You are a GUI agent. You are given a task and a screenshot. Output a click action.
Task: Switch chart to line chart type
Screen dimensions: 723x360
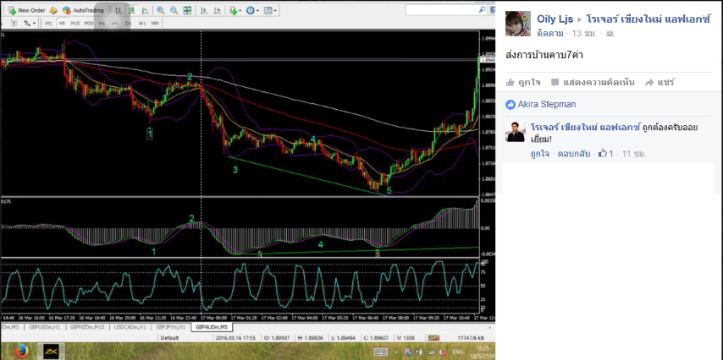coord(146,10)
